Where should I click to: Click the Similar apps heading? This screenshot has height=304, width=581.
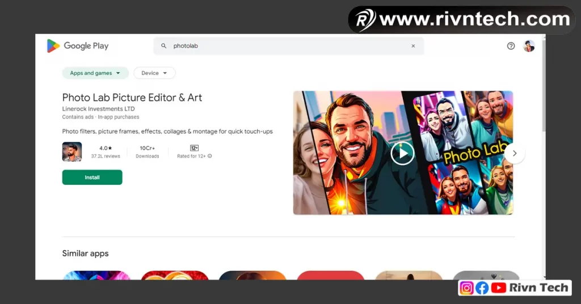[x=85, y=254]
